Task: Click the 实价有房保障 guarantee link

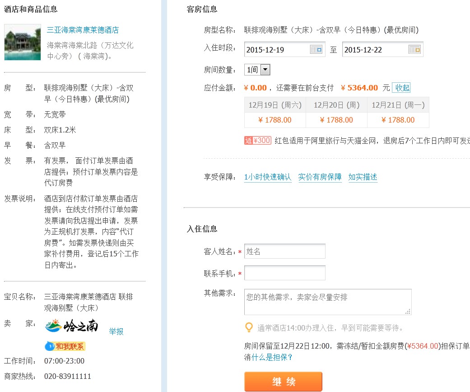Action: (320, 177)
